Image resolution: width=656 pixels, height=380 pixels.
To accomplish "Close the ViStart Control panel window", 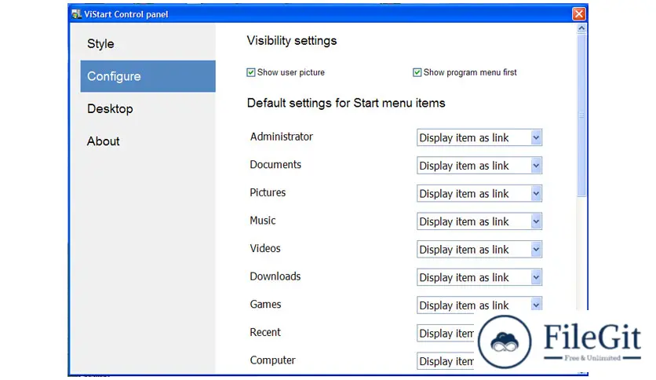I will click(578, 14).
